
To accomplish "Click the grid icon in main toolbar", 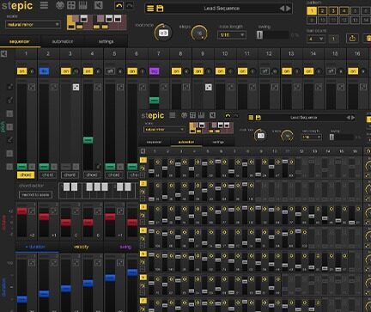I will tap(71, 5).
